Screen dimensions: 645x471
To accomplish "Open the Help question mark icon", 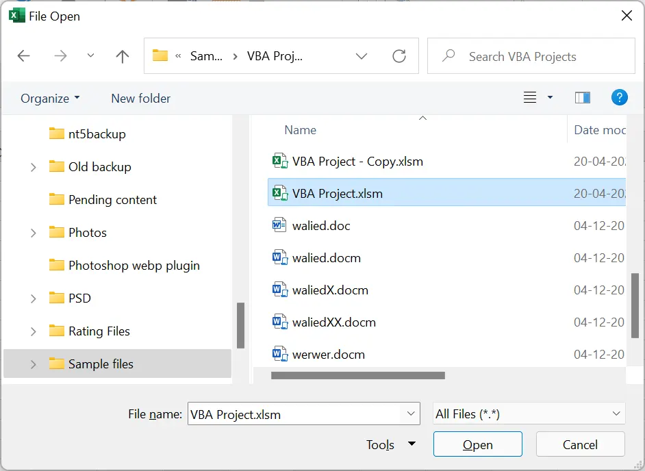I will (619, 98).
